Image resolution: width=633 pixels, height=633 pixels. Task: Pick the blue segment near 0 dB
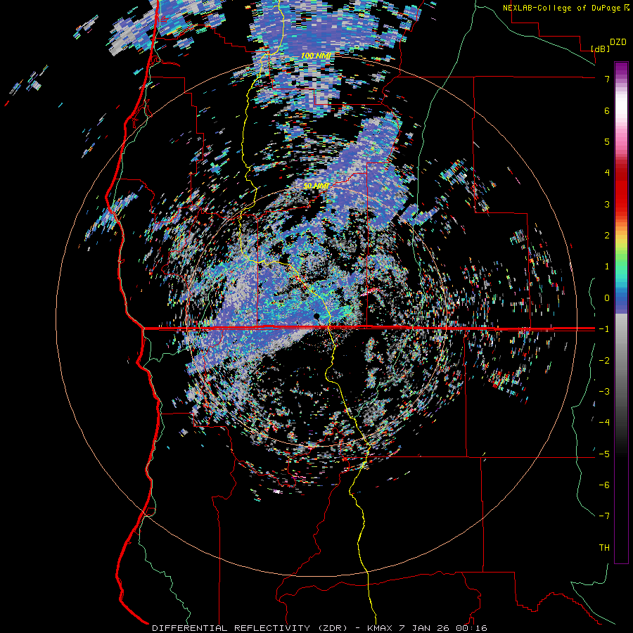(621, 298)
